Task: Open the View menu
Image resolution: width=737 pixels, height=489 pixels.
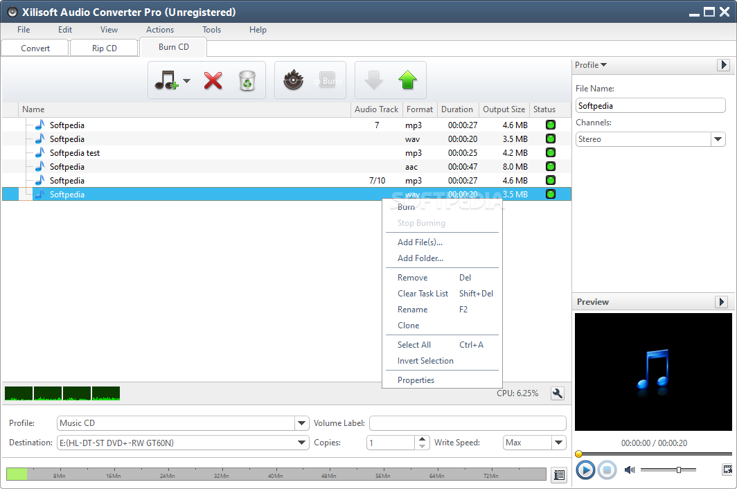Action: [109, 30]
